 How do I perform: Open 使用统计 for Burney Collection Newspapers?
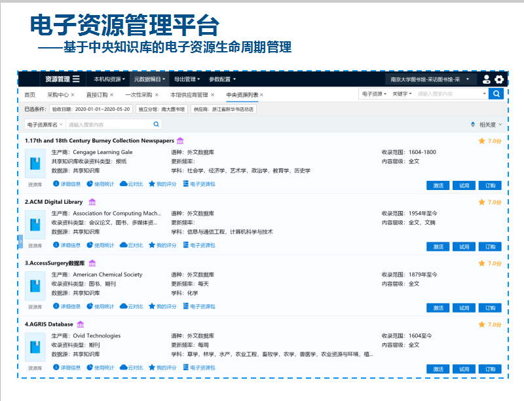pyautogui.click(x=100, y=183)
